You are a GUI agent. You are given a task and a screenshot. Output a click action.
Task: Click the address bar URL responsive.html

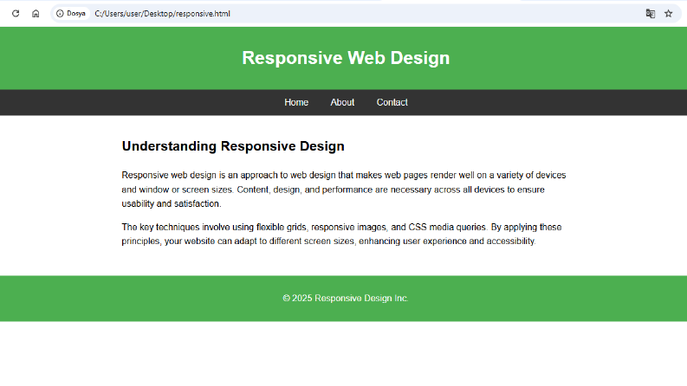[x=162, y=14]
